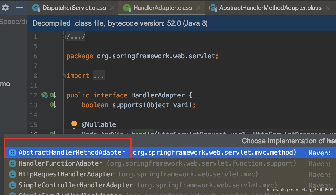Click the AbstractHandlerMethodAdapter tab file icon

[x=213, y=8]
